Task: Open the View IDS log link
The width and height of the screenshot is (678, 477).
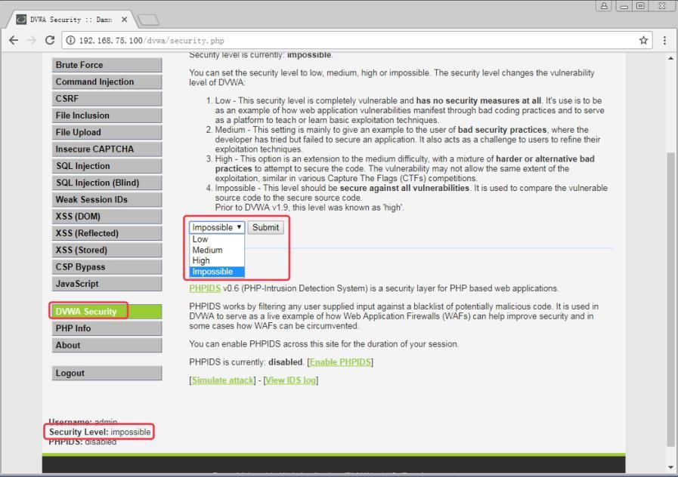Action: click(290, 380)
